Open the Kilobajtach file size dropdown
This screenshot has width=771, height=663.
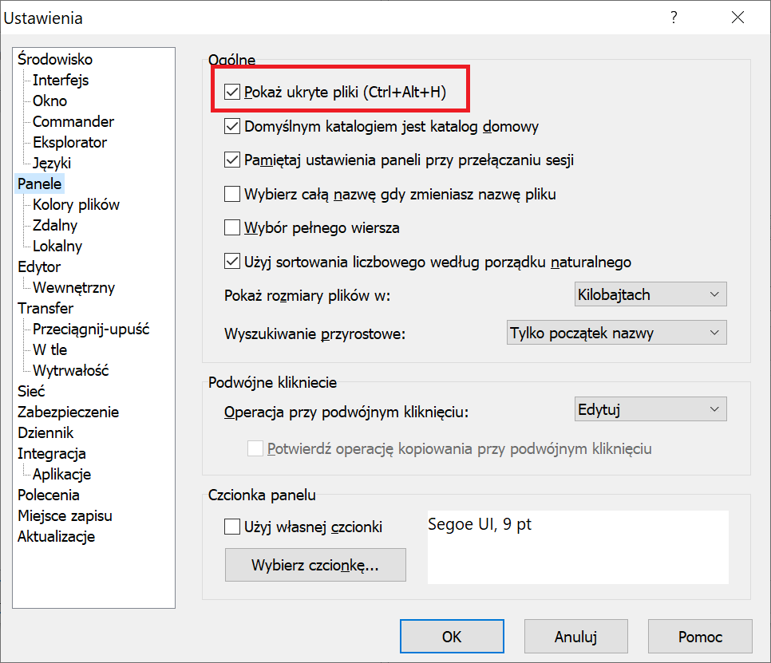coord(650,294)
